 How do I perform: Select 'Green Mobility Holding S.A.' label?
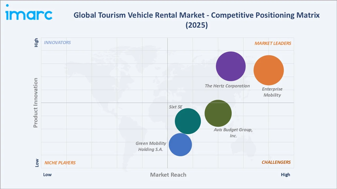(151, 146)
